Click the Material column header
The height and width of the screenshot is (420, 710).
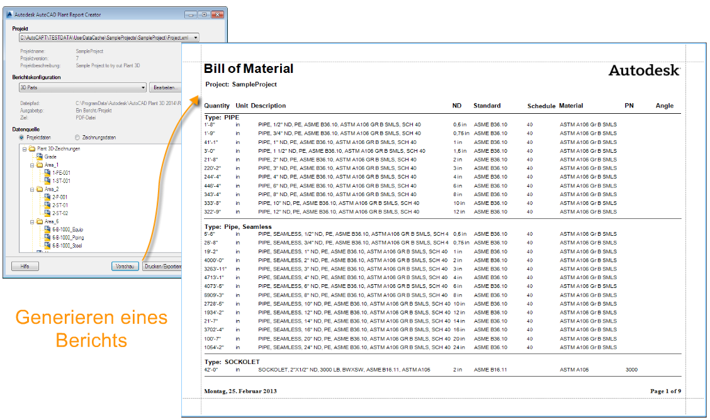pyautogui.click(x=571, y=106)
